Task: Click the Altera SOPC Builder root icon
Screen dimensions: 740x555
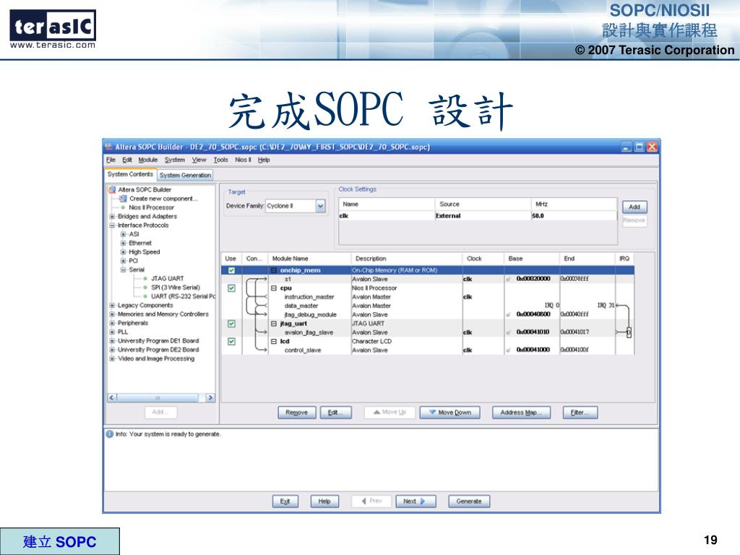Action: click(x=112, y=190)
